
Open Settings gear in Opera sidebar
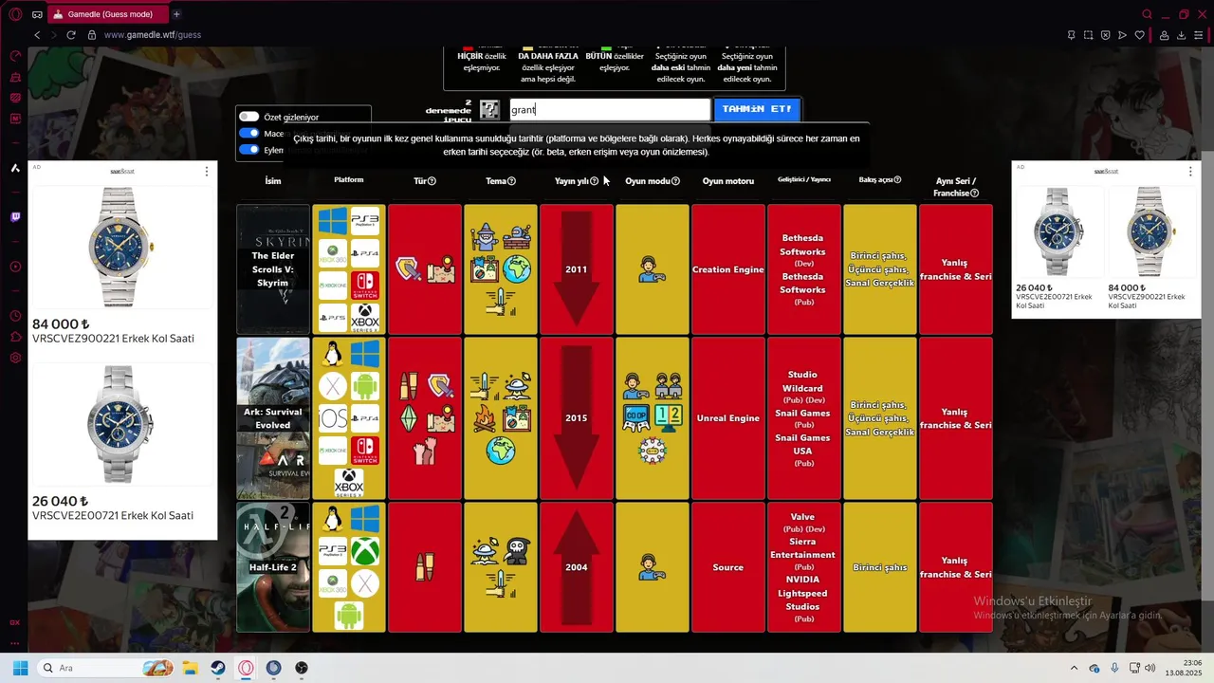15,358
